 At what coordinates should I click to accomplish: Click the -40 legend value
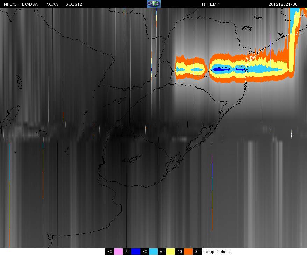coord(179,252)
